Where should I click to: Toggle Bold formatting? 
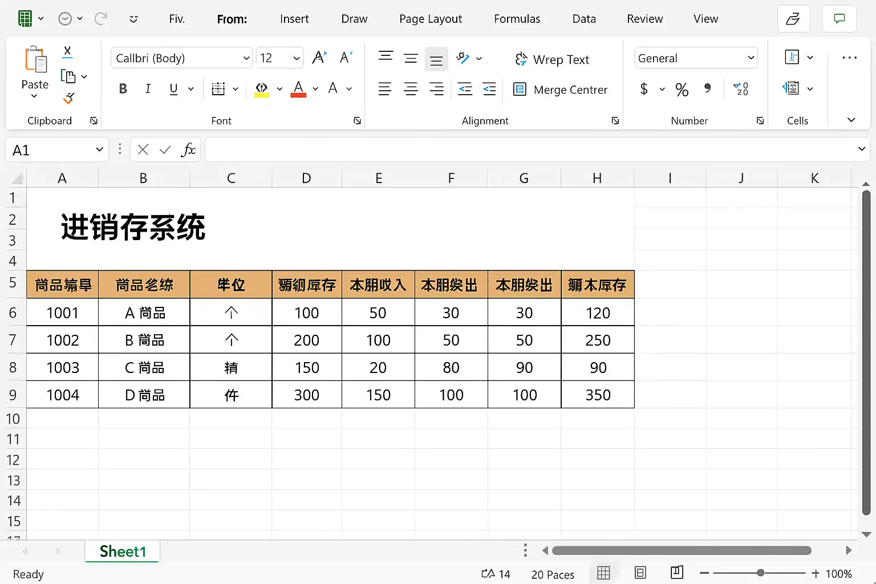pos(123,89)
